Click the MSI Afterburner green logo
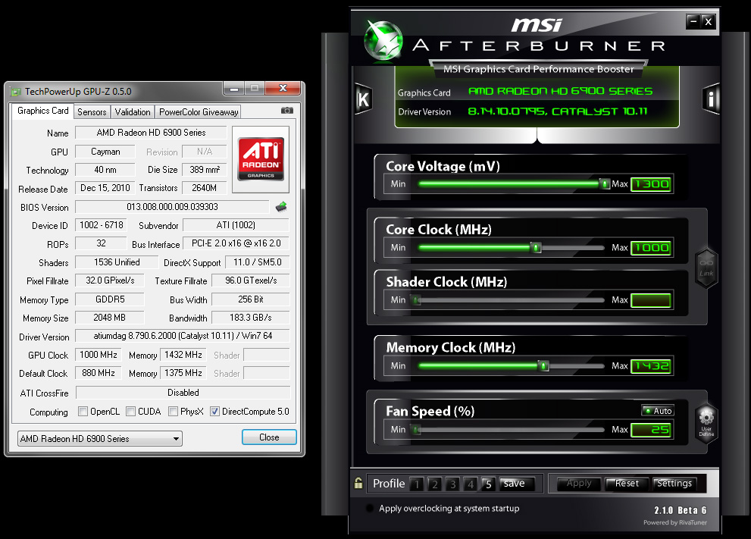Viewport: 751px width, 539px height. click(383, 40)
